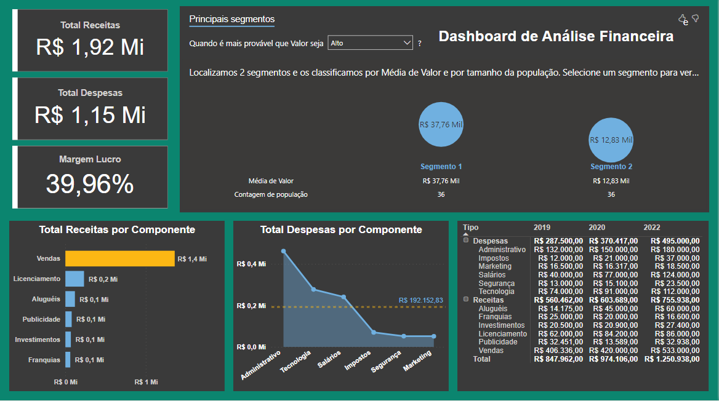
Task: Switch to the Principais segmentos tab
Action: click(231, 19)
